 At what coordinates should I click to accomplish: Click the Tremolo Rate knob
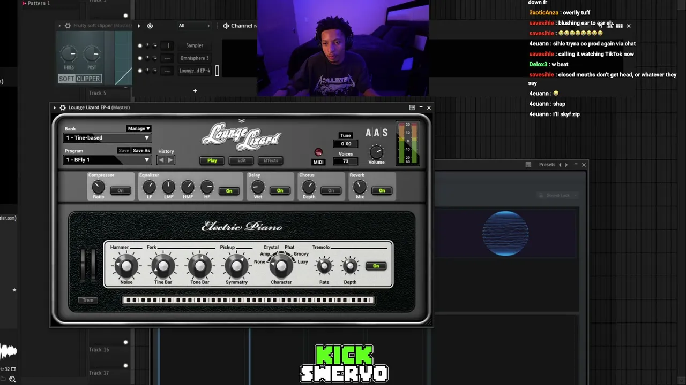tap(324, 266)
